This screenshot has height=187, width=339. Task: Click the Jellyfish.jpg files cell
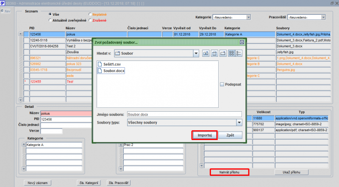(x=303, y=52)
